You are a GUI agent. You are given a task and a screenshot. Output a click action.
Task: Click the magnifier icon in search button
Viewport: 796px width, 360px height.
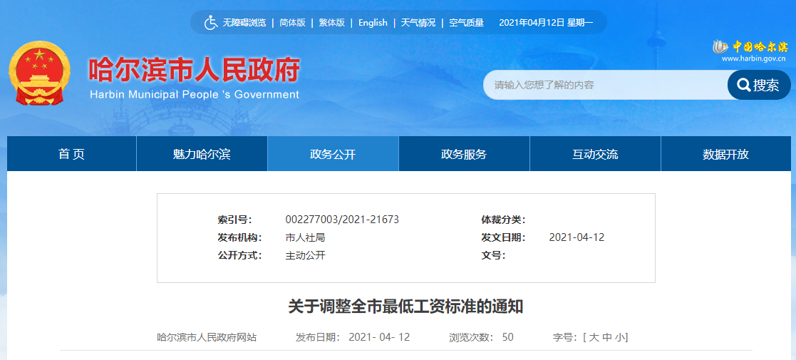743,86
